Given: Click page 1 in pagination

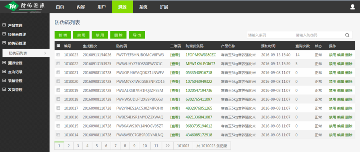Looking at the screenshot, I should (x=59, y=146).
